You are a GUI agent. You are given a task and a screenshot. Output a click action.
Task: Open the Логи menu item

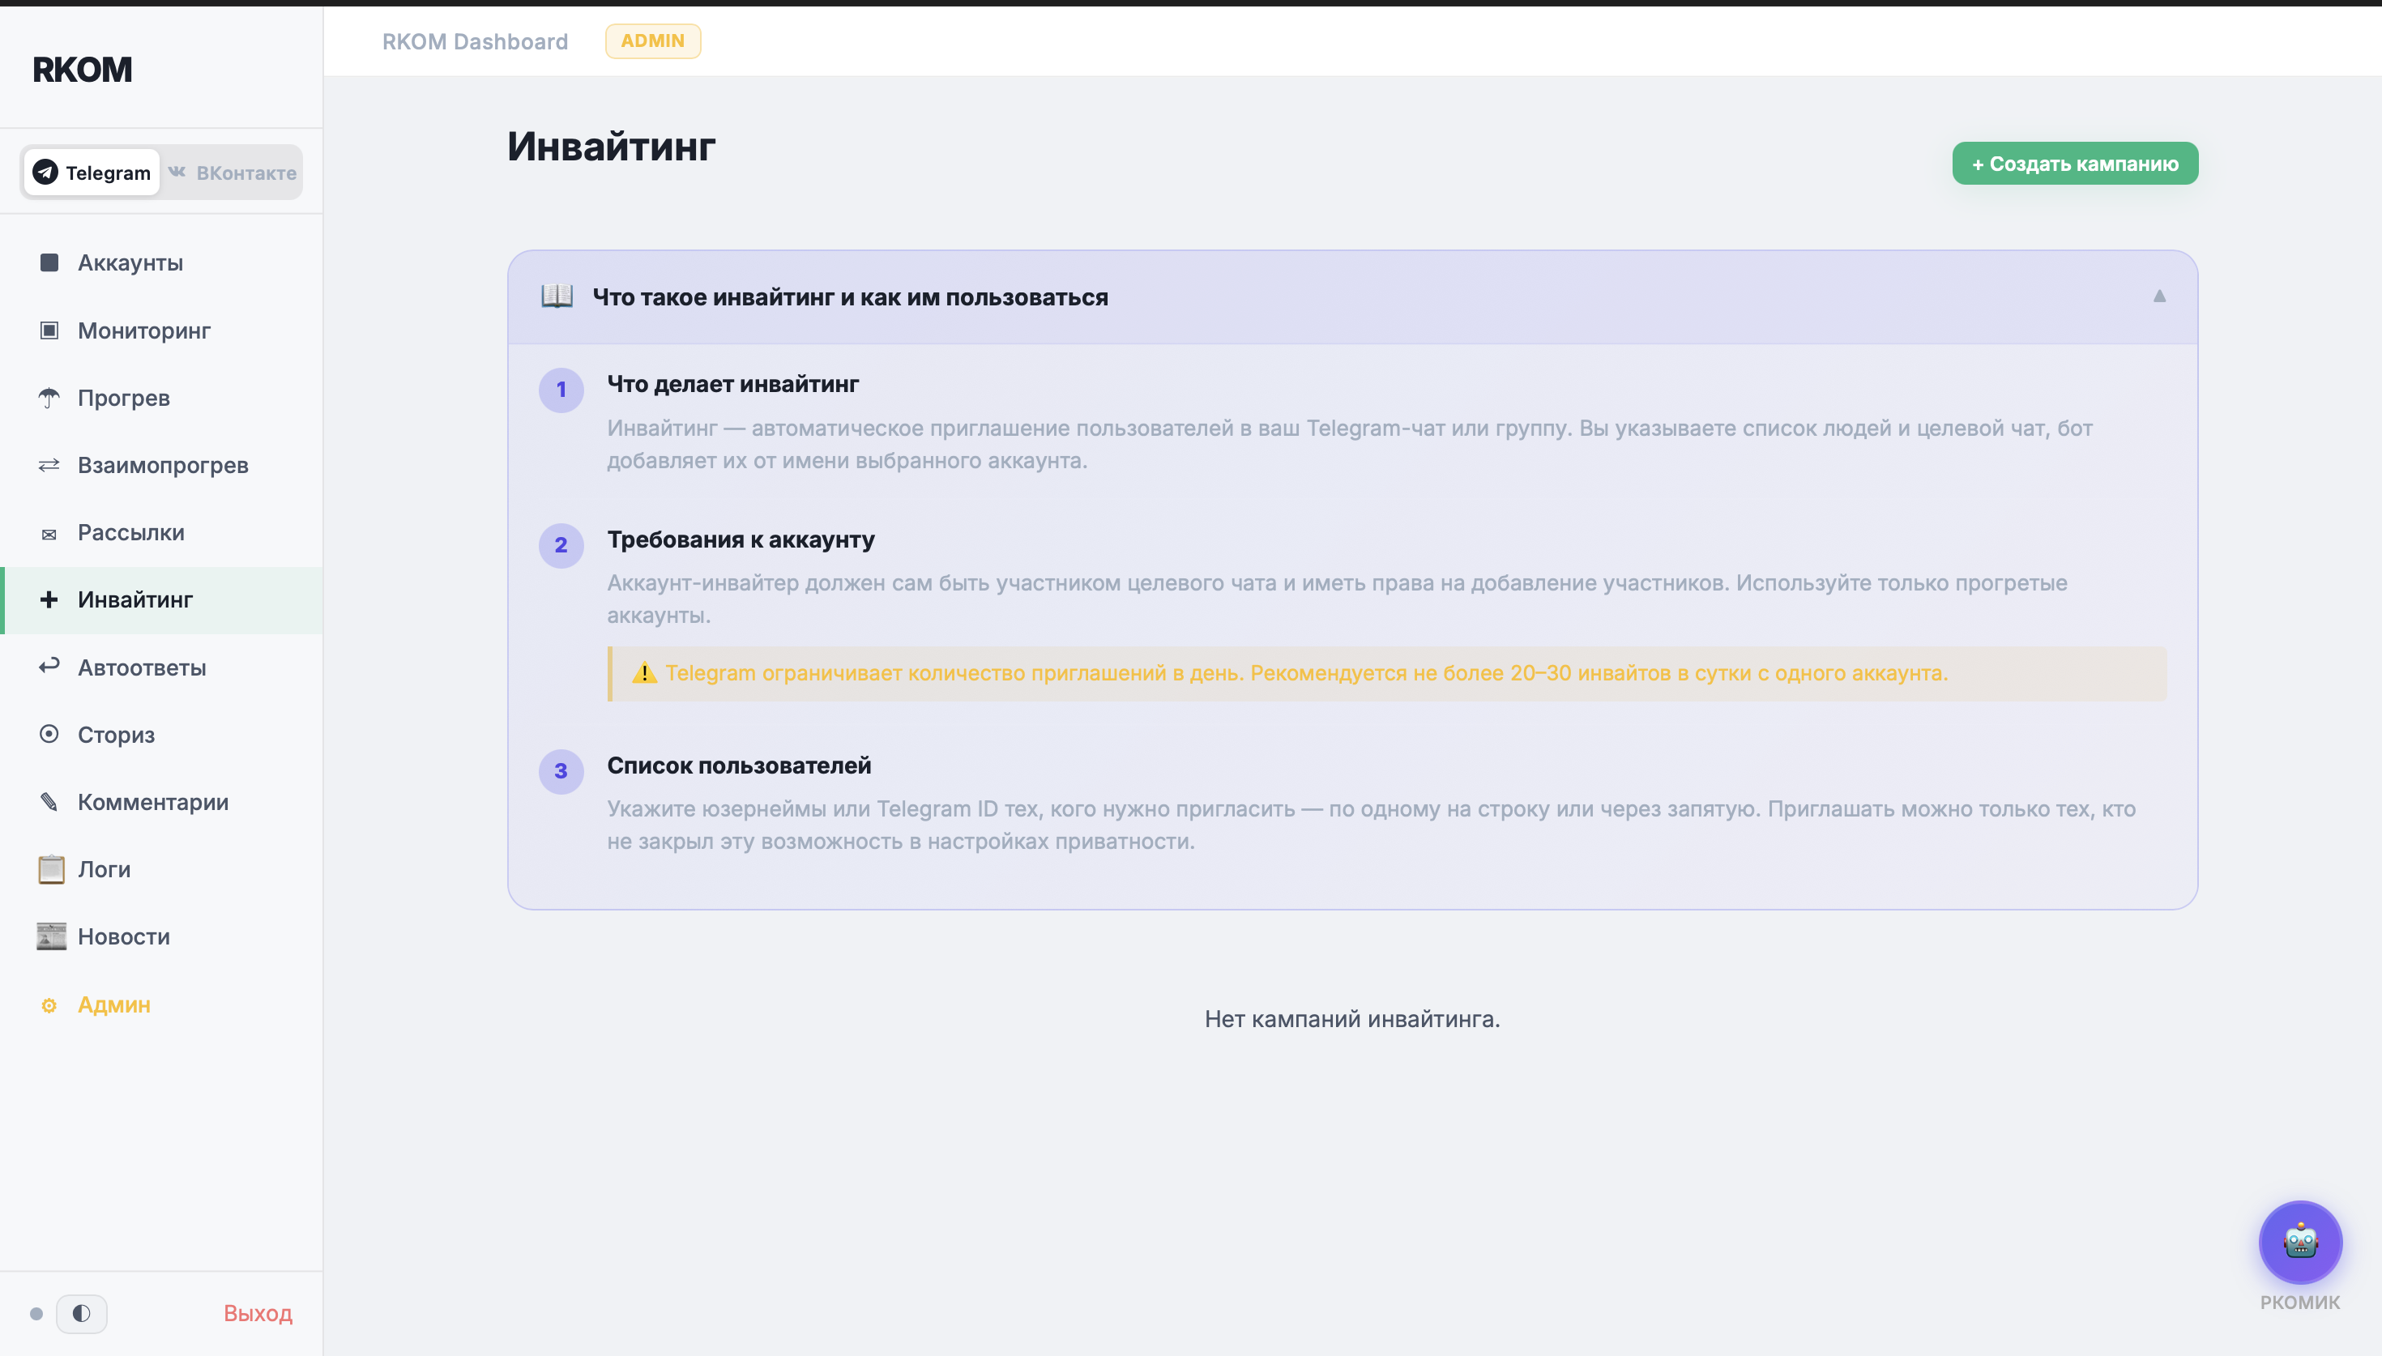(x=162, y=869)
